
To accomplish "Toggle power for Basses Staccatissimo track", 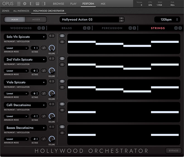I will tap(62, 127).
